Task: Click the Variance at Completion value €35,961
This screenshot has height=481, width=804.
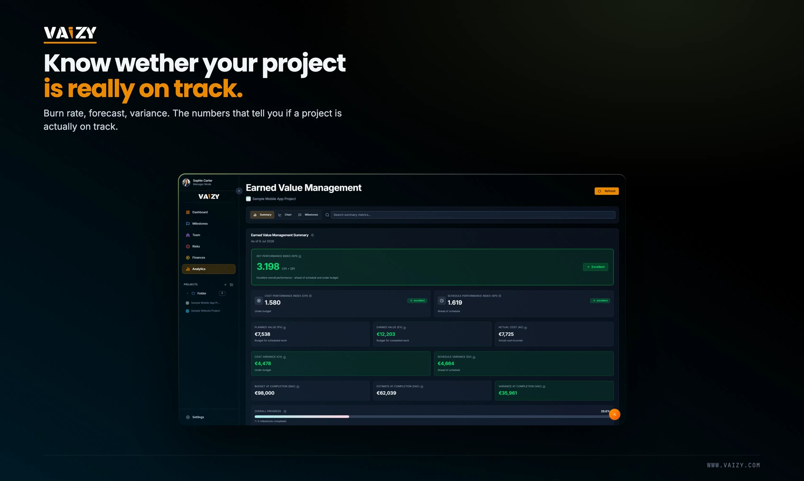Action: click(508, 393)
